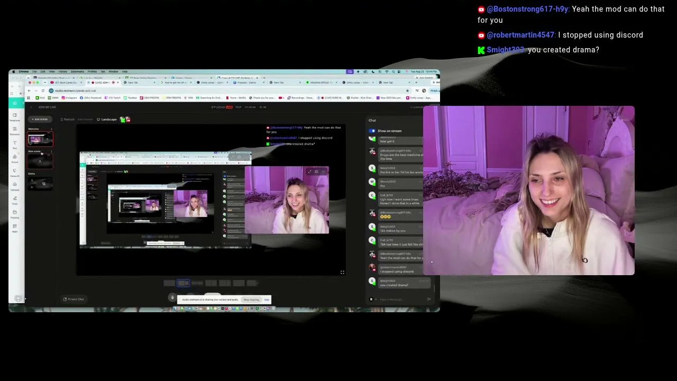The height and width of the screenshot is (381, 677).
Task: Click the chat message input field
Action: (x=402, y=300)
